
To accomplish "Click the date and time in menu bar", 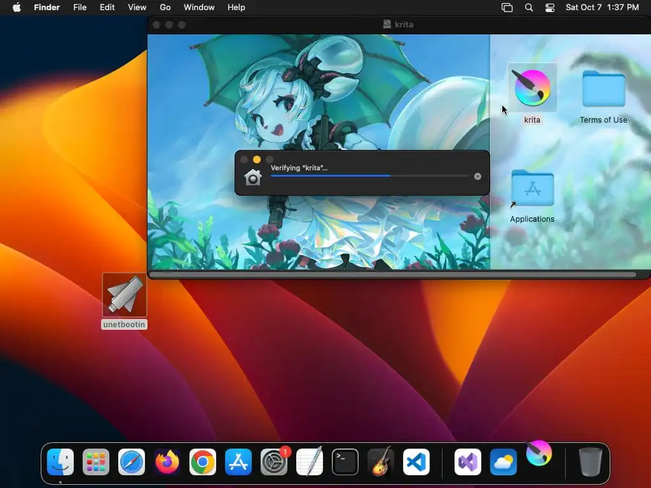I will (x=602, y=8).
